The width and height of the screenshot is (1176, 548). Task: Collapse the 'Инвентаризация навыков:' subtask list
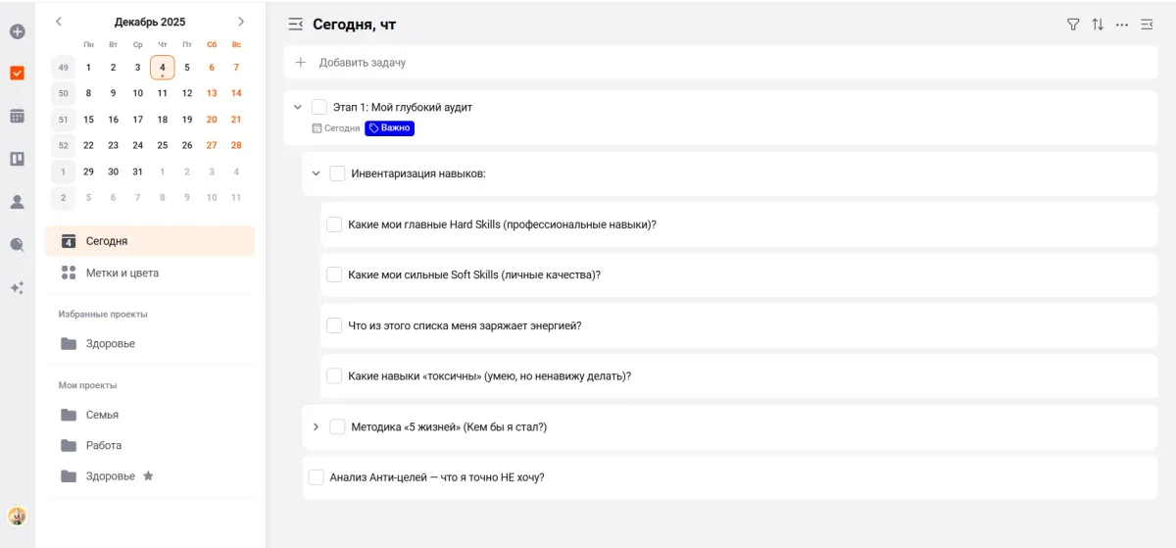[316, 174]
